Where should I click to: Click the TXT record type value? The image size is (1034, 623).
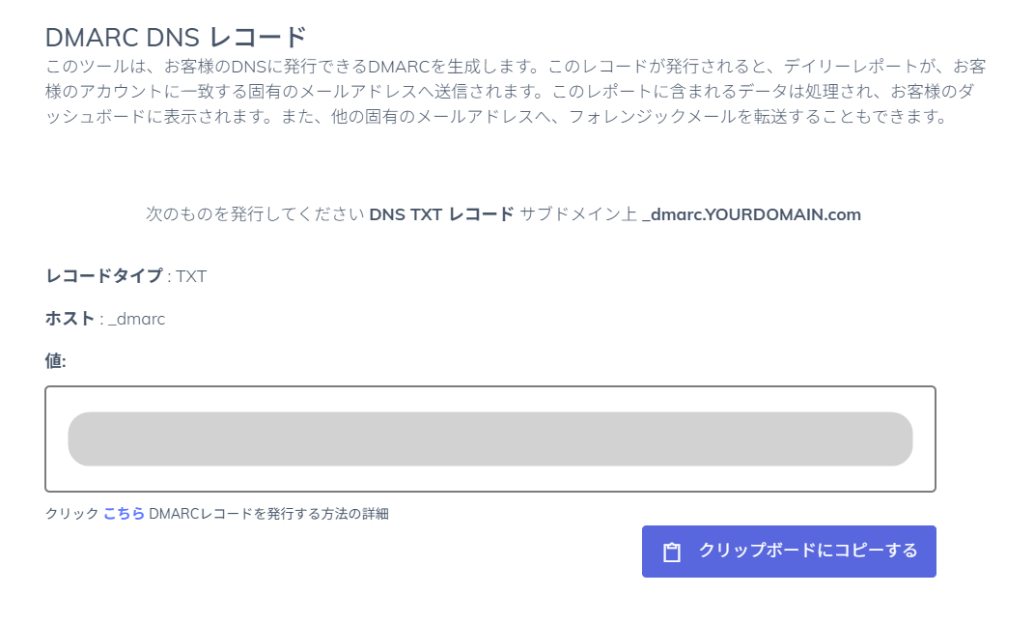(191, 276)
